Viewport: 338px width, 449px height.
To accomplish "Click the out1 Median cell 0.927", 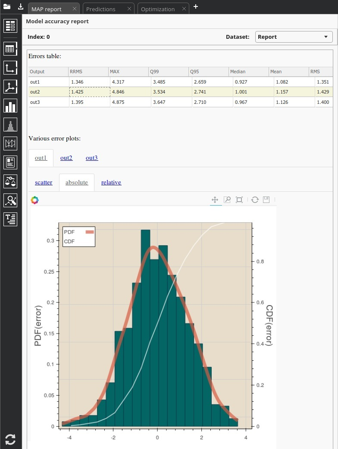I will (x=253, y=82).
